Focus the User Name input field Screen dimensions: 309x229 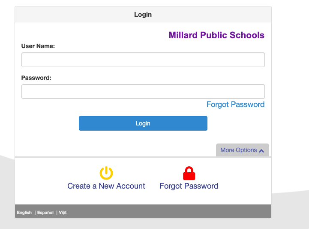(143, 60)
